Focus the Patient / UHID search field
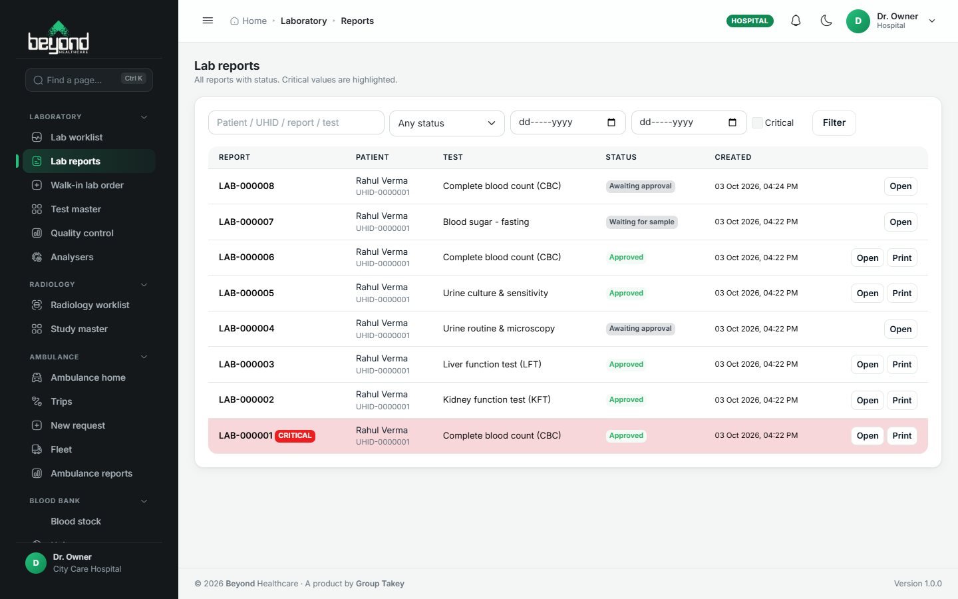 click(x=296, y=122)
